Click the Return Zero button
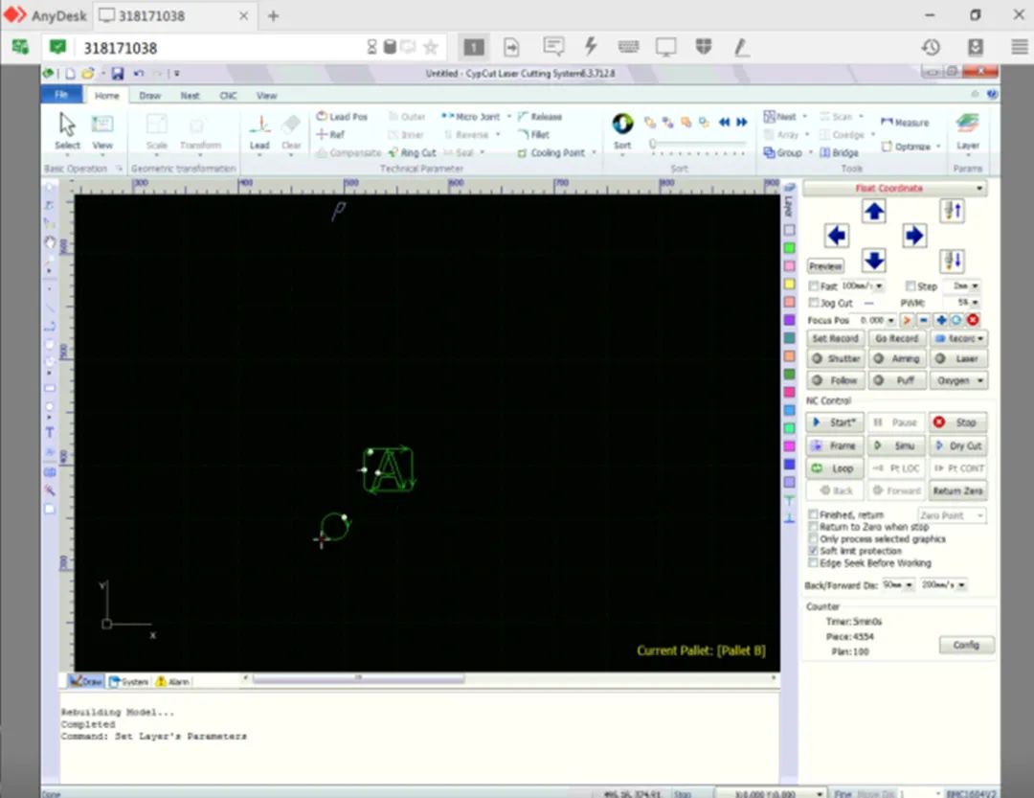 point(958,490)
